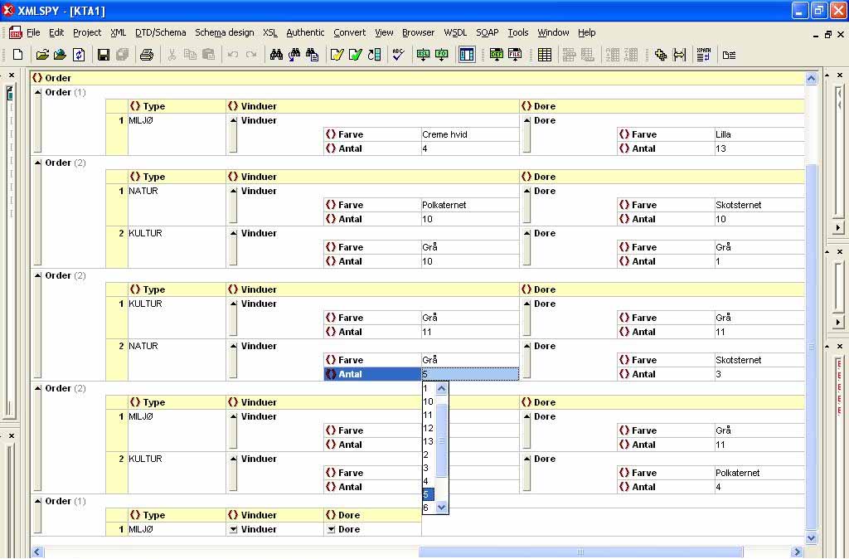The width and height of the screenshot is (849, 559).
Task: Expand the collapsed Vinduer cell in last order
Action: [233, 529]
